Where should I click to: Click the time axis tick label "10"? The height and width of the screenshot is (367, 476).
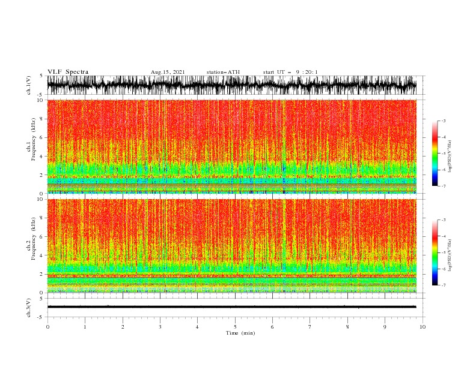[423, 327]
